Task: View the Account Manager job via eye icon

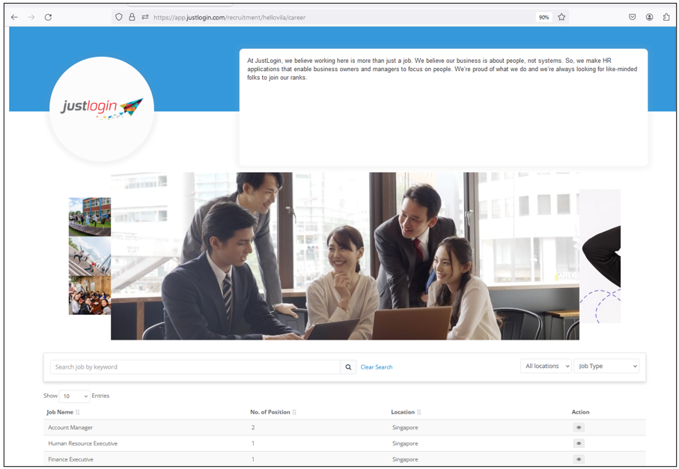Action: pyautogui.click(x=579, y=427)
